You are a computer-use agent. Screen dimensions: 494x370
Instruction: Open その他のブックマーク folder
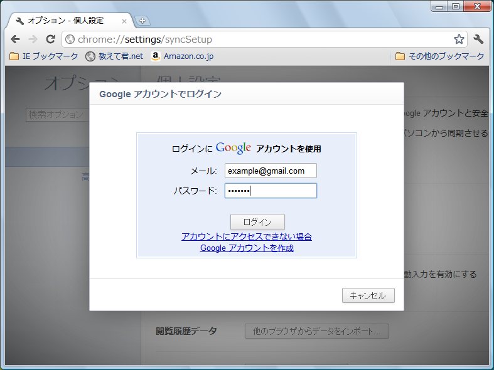440,56
